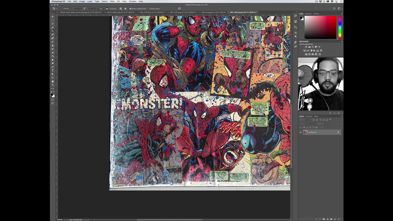Screen dimensions: 393x221
Task: Open the Window menu
Action: pos(133,2)
